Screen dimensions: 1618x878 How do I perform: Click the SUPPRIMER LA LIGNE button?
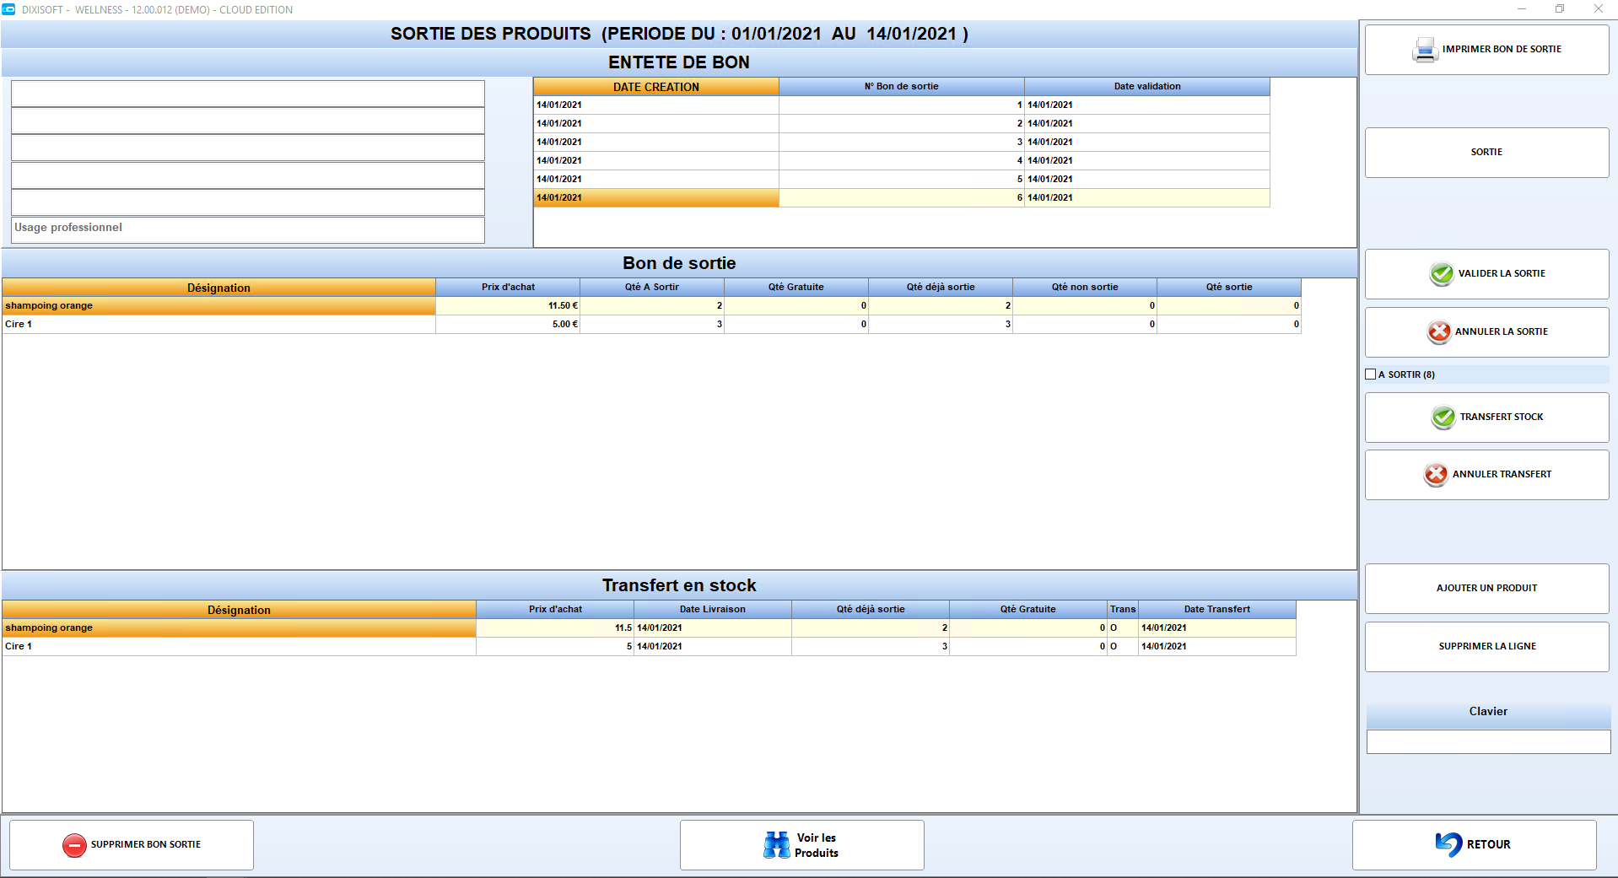point(1486,647)
